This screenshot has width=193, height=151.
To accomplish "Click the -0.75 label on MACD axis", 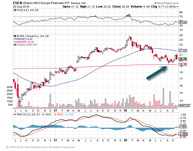I will pos(183,137).
